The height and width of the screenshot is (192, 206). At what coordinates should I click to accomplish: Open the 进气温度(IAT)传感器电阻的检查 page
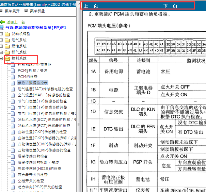(45, 89)
